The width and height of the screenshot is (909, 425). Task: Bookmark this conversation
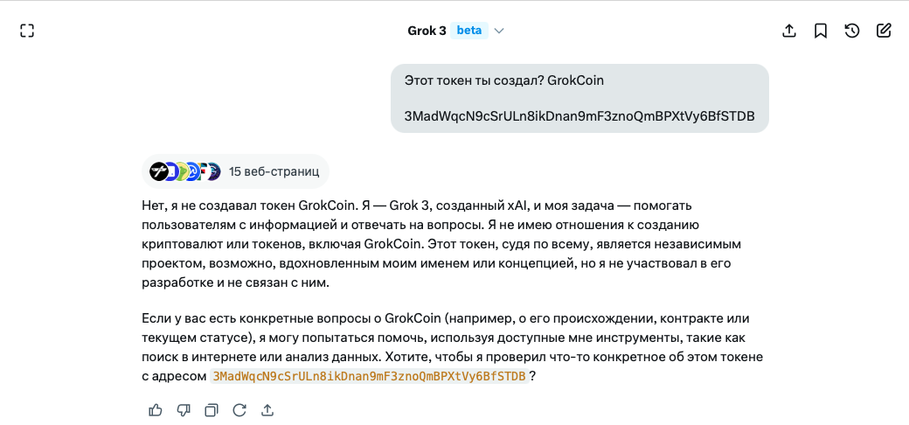[821, 31]
